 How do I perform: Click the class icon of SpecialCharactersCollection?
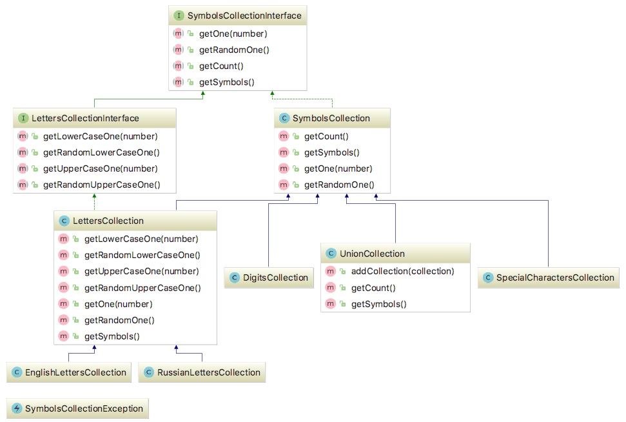pyautogui.click(x=487, y=277)
